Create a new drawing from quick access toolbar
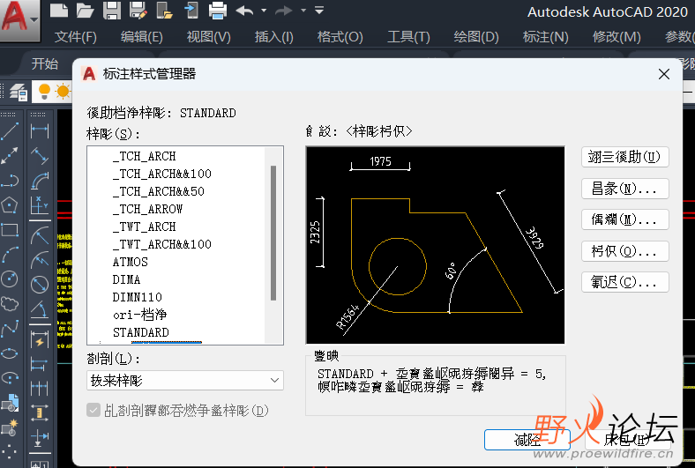The width and height of the screenshot is (695, 468). [59, 11]
